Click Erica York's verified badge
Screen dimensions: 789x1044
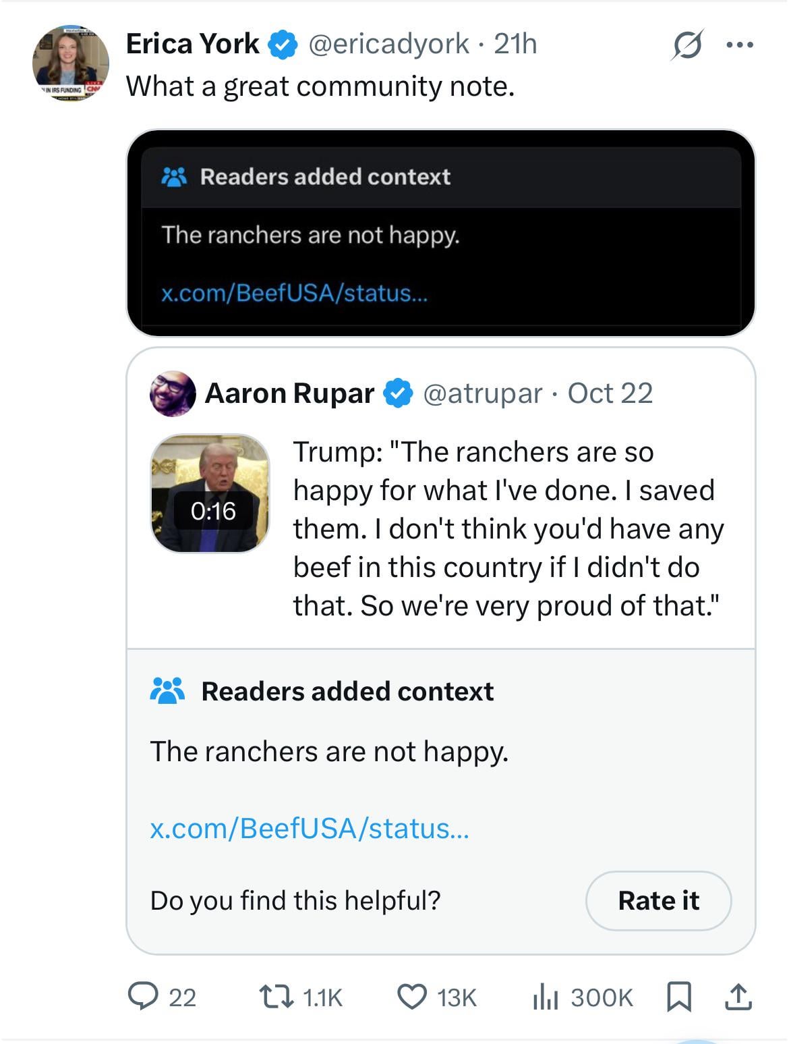pos(283,45)
